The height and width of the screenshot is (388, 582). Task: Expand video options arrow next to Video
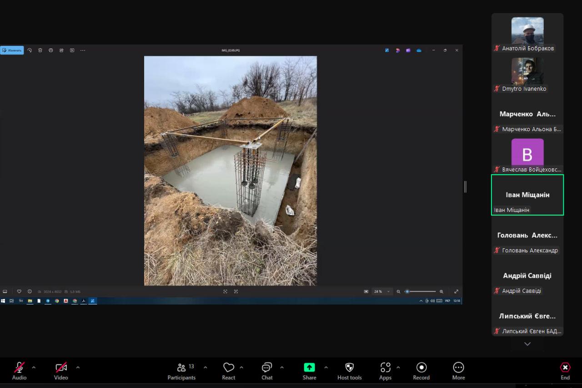[x=78, y=367]
